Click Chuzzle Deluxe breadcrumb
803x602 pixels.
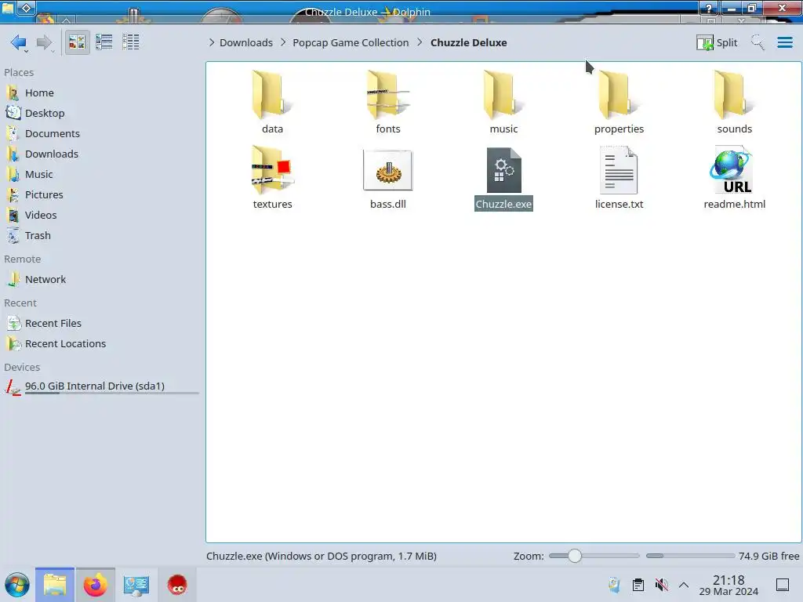click(469, 42)
